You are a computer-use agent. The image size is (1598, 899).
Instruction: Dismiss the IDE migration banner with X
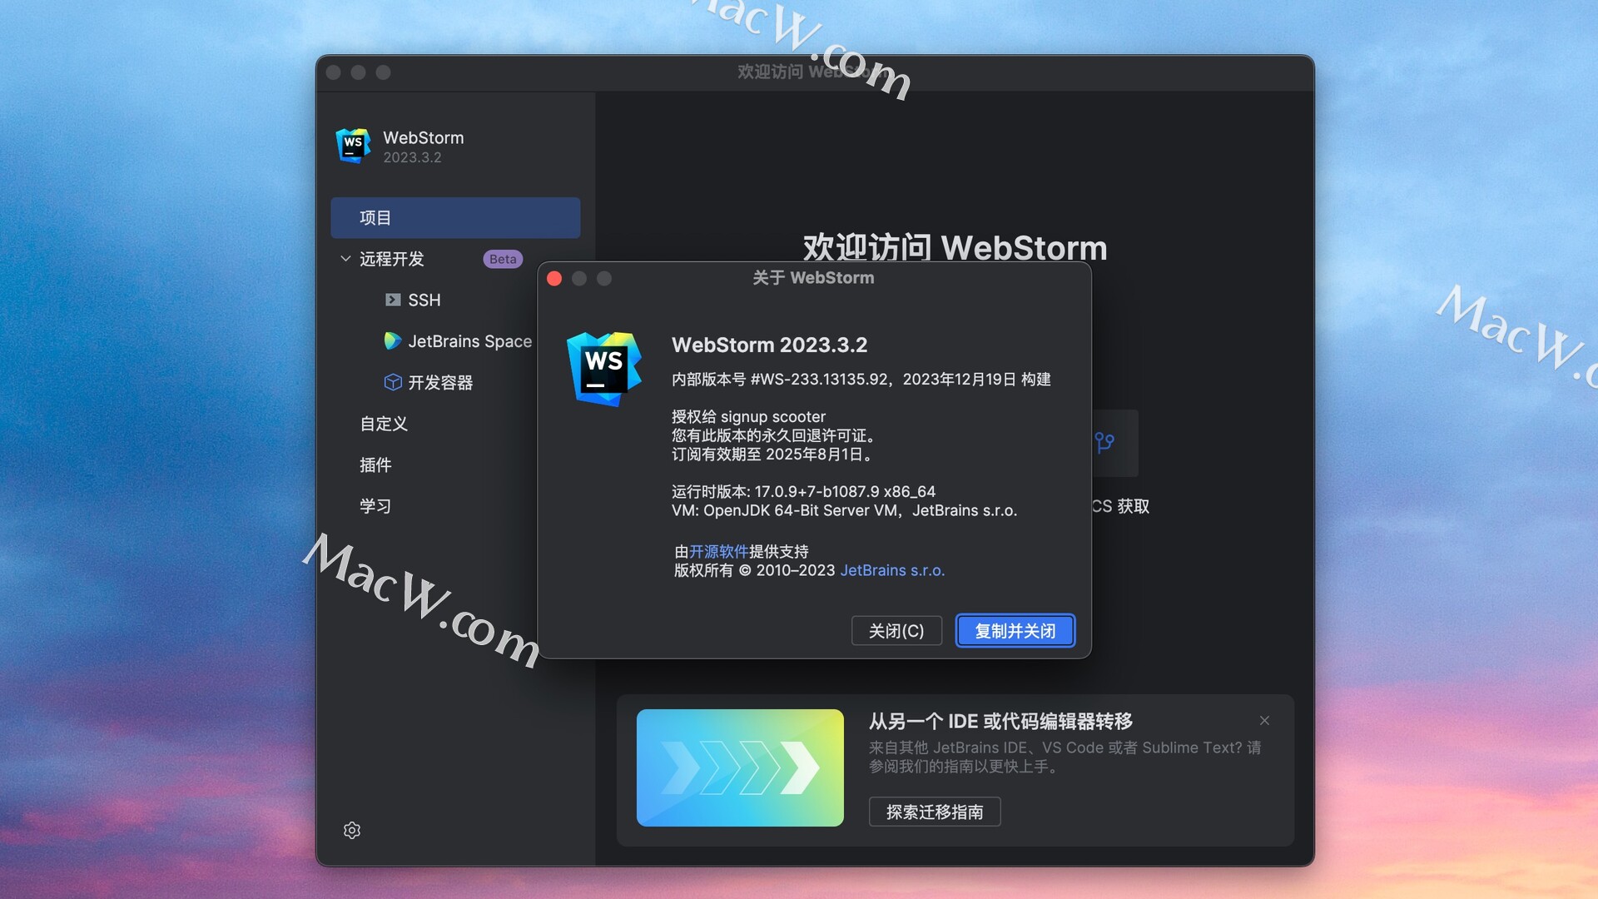point(1264,721)
